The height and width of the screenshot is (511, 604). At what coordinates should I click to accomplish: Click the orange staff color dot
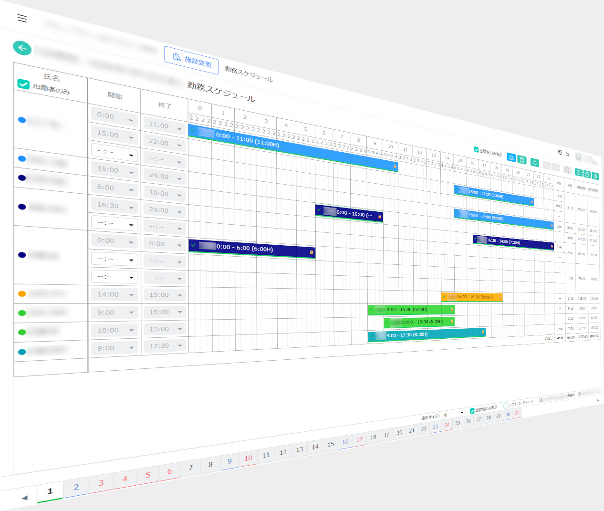pos(22,294)
